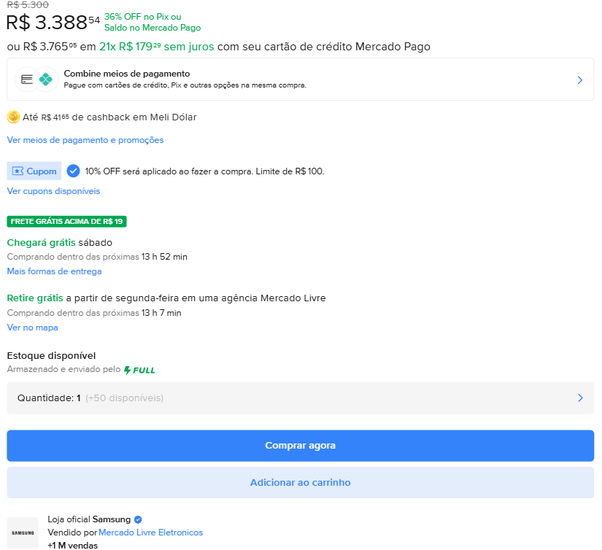Click the green FULL lightning bolt icon
Image resolution: width=602 pixels, height=550 pixels.
pyautogui.click(x=128, y=370)
